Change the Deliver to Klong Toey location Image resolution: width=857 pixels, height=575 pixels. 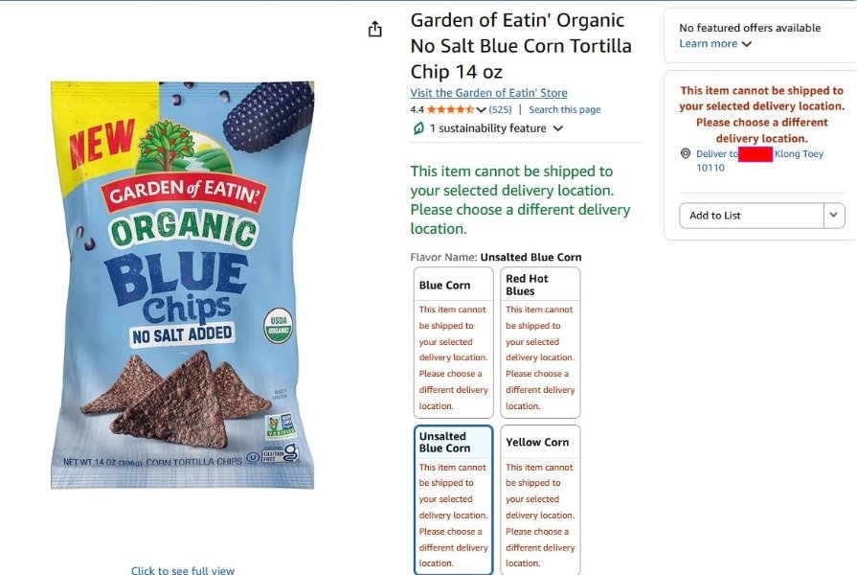[759, 160]
